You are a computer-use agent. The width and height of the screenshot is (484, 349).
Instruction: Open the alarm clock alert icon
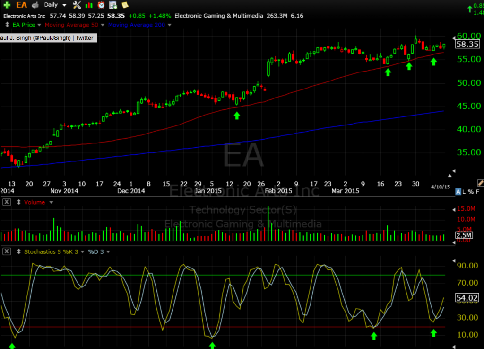(x=101, y=5)
